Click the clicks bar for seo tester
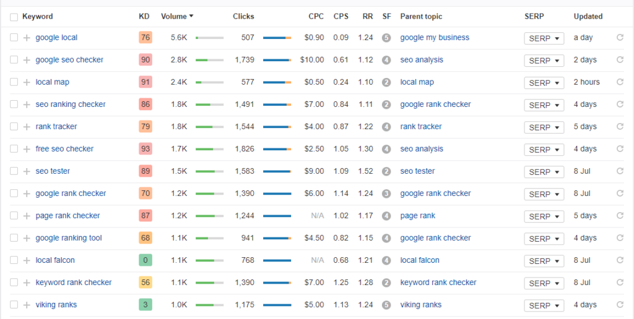Viewport: 634px width, 319px height. pos(277,171)
